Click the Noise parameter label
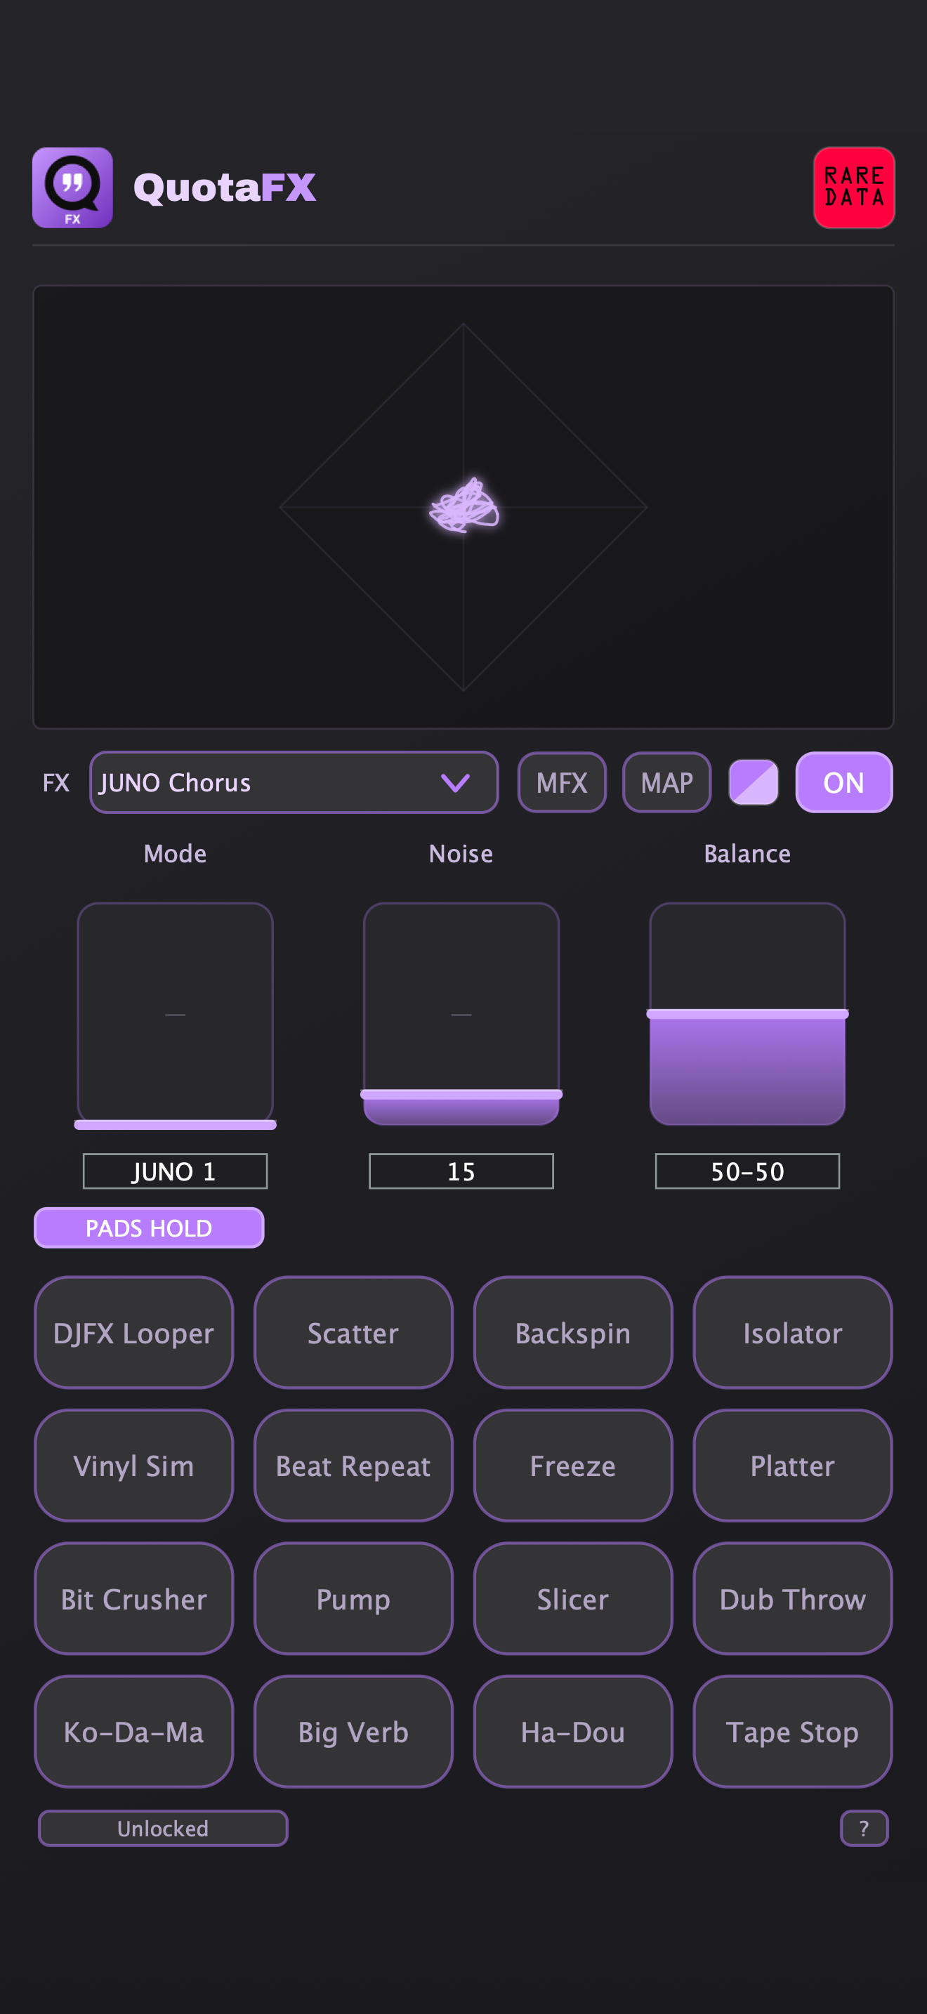Screen dimensions: 927x2014 pyautogui.click(x=461, y=854)
